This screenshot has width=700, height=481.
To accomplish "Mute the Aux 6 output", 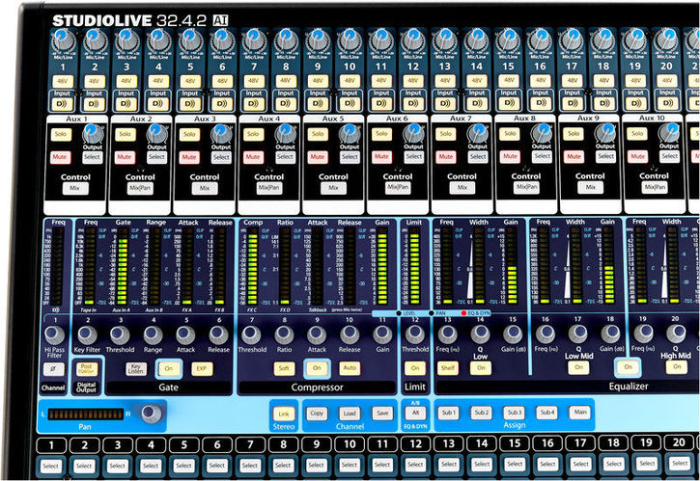I will (381, 157).
